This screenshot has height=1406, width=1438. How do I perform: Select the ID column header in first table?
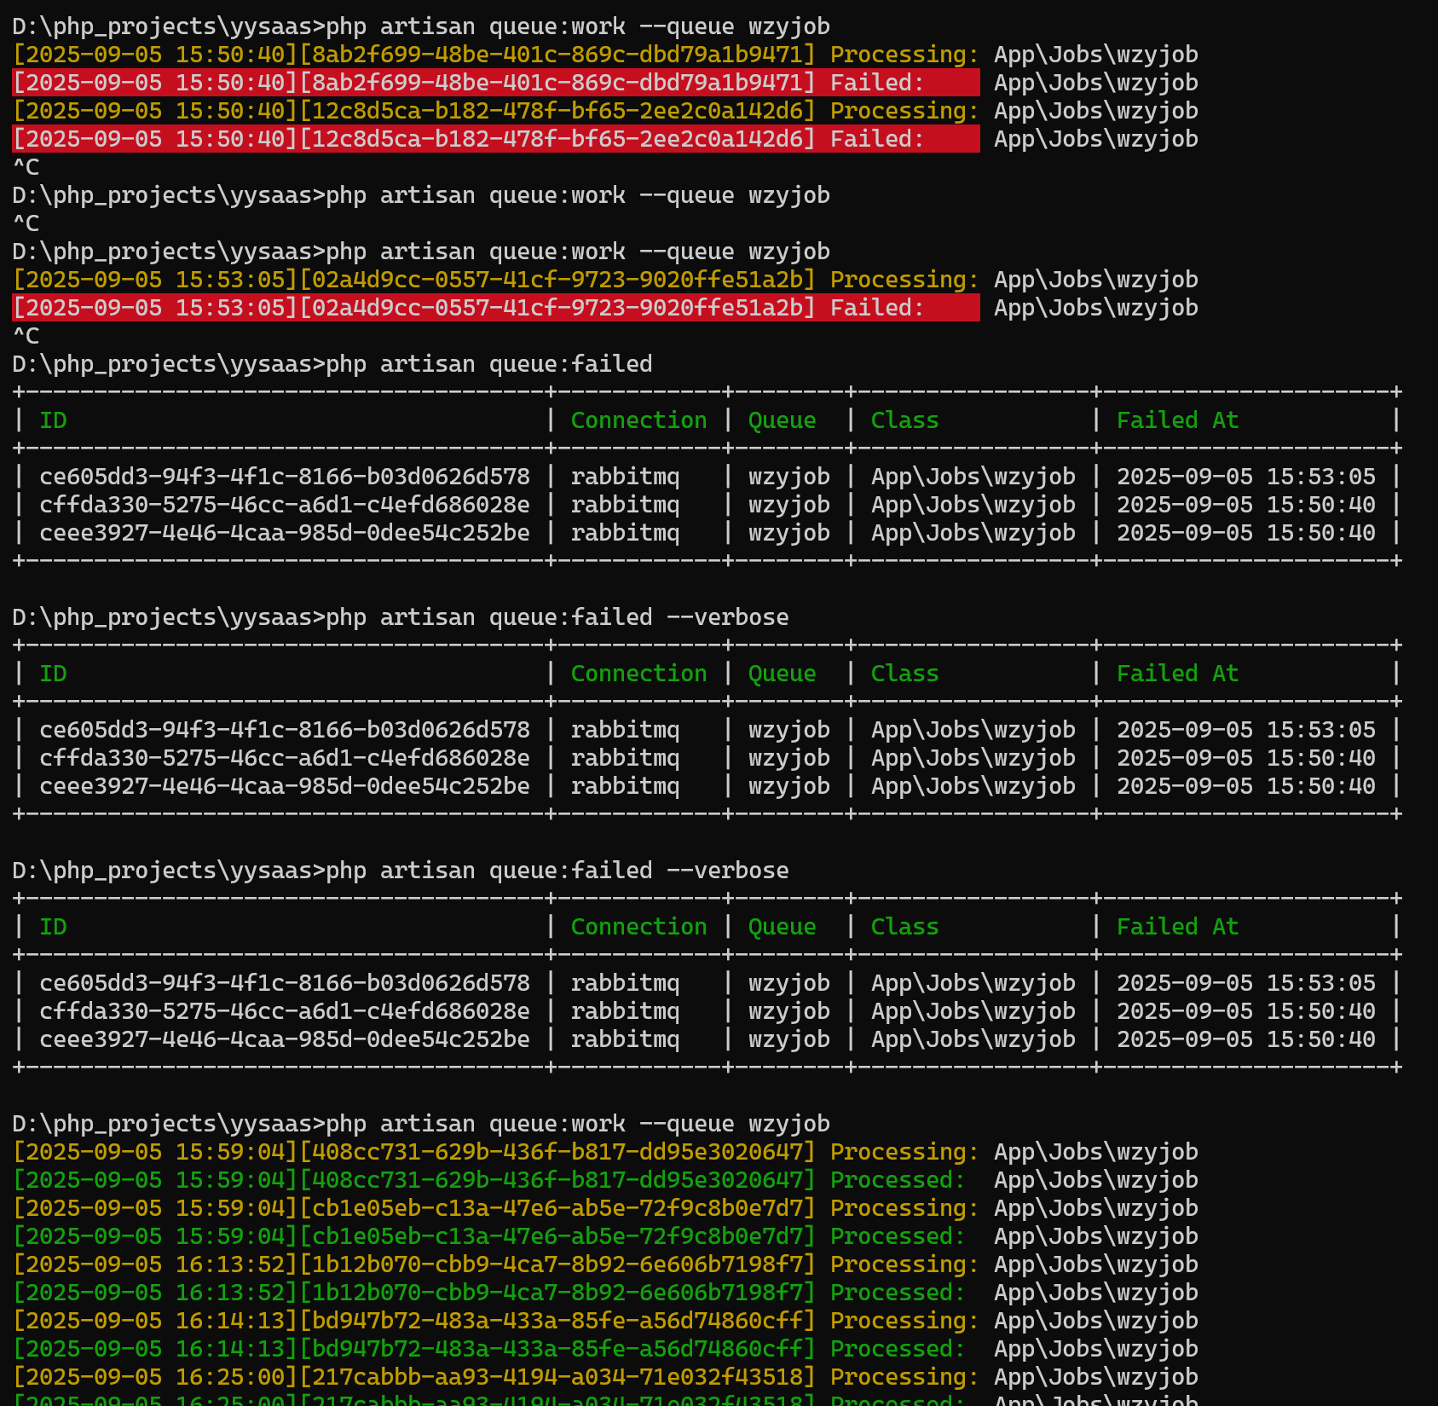point(52,419)
